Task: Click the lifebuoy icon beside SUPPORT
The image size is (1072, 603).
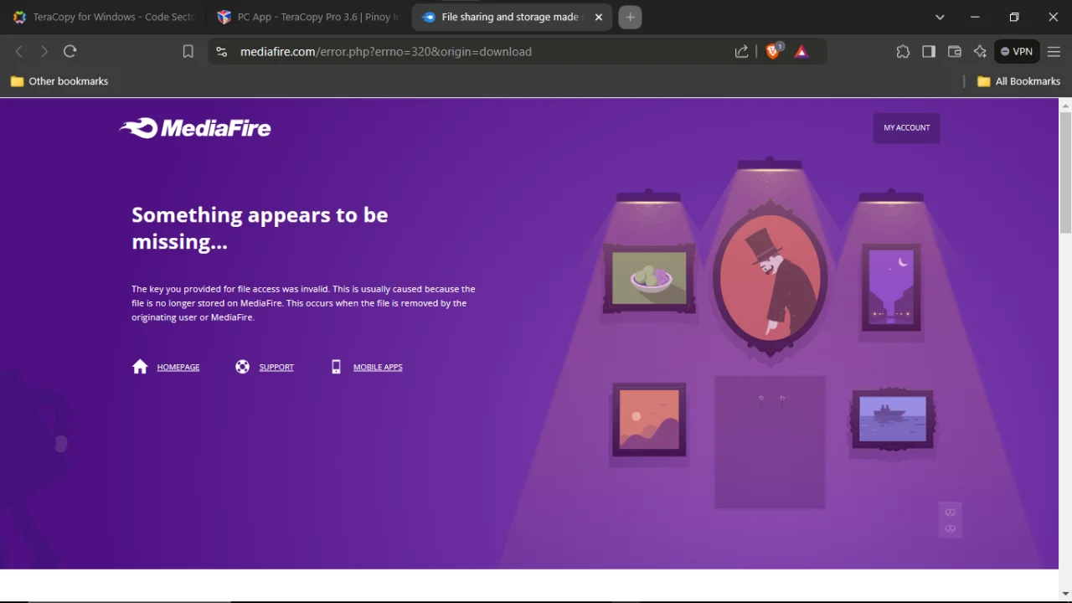Action: coord(242,367)
